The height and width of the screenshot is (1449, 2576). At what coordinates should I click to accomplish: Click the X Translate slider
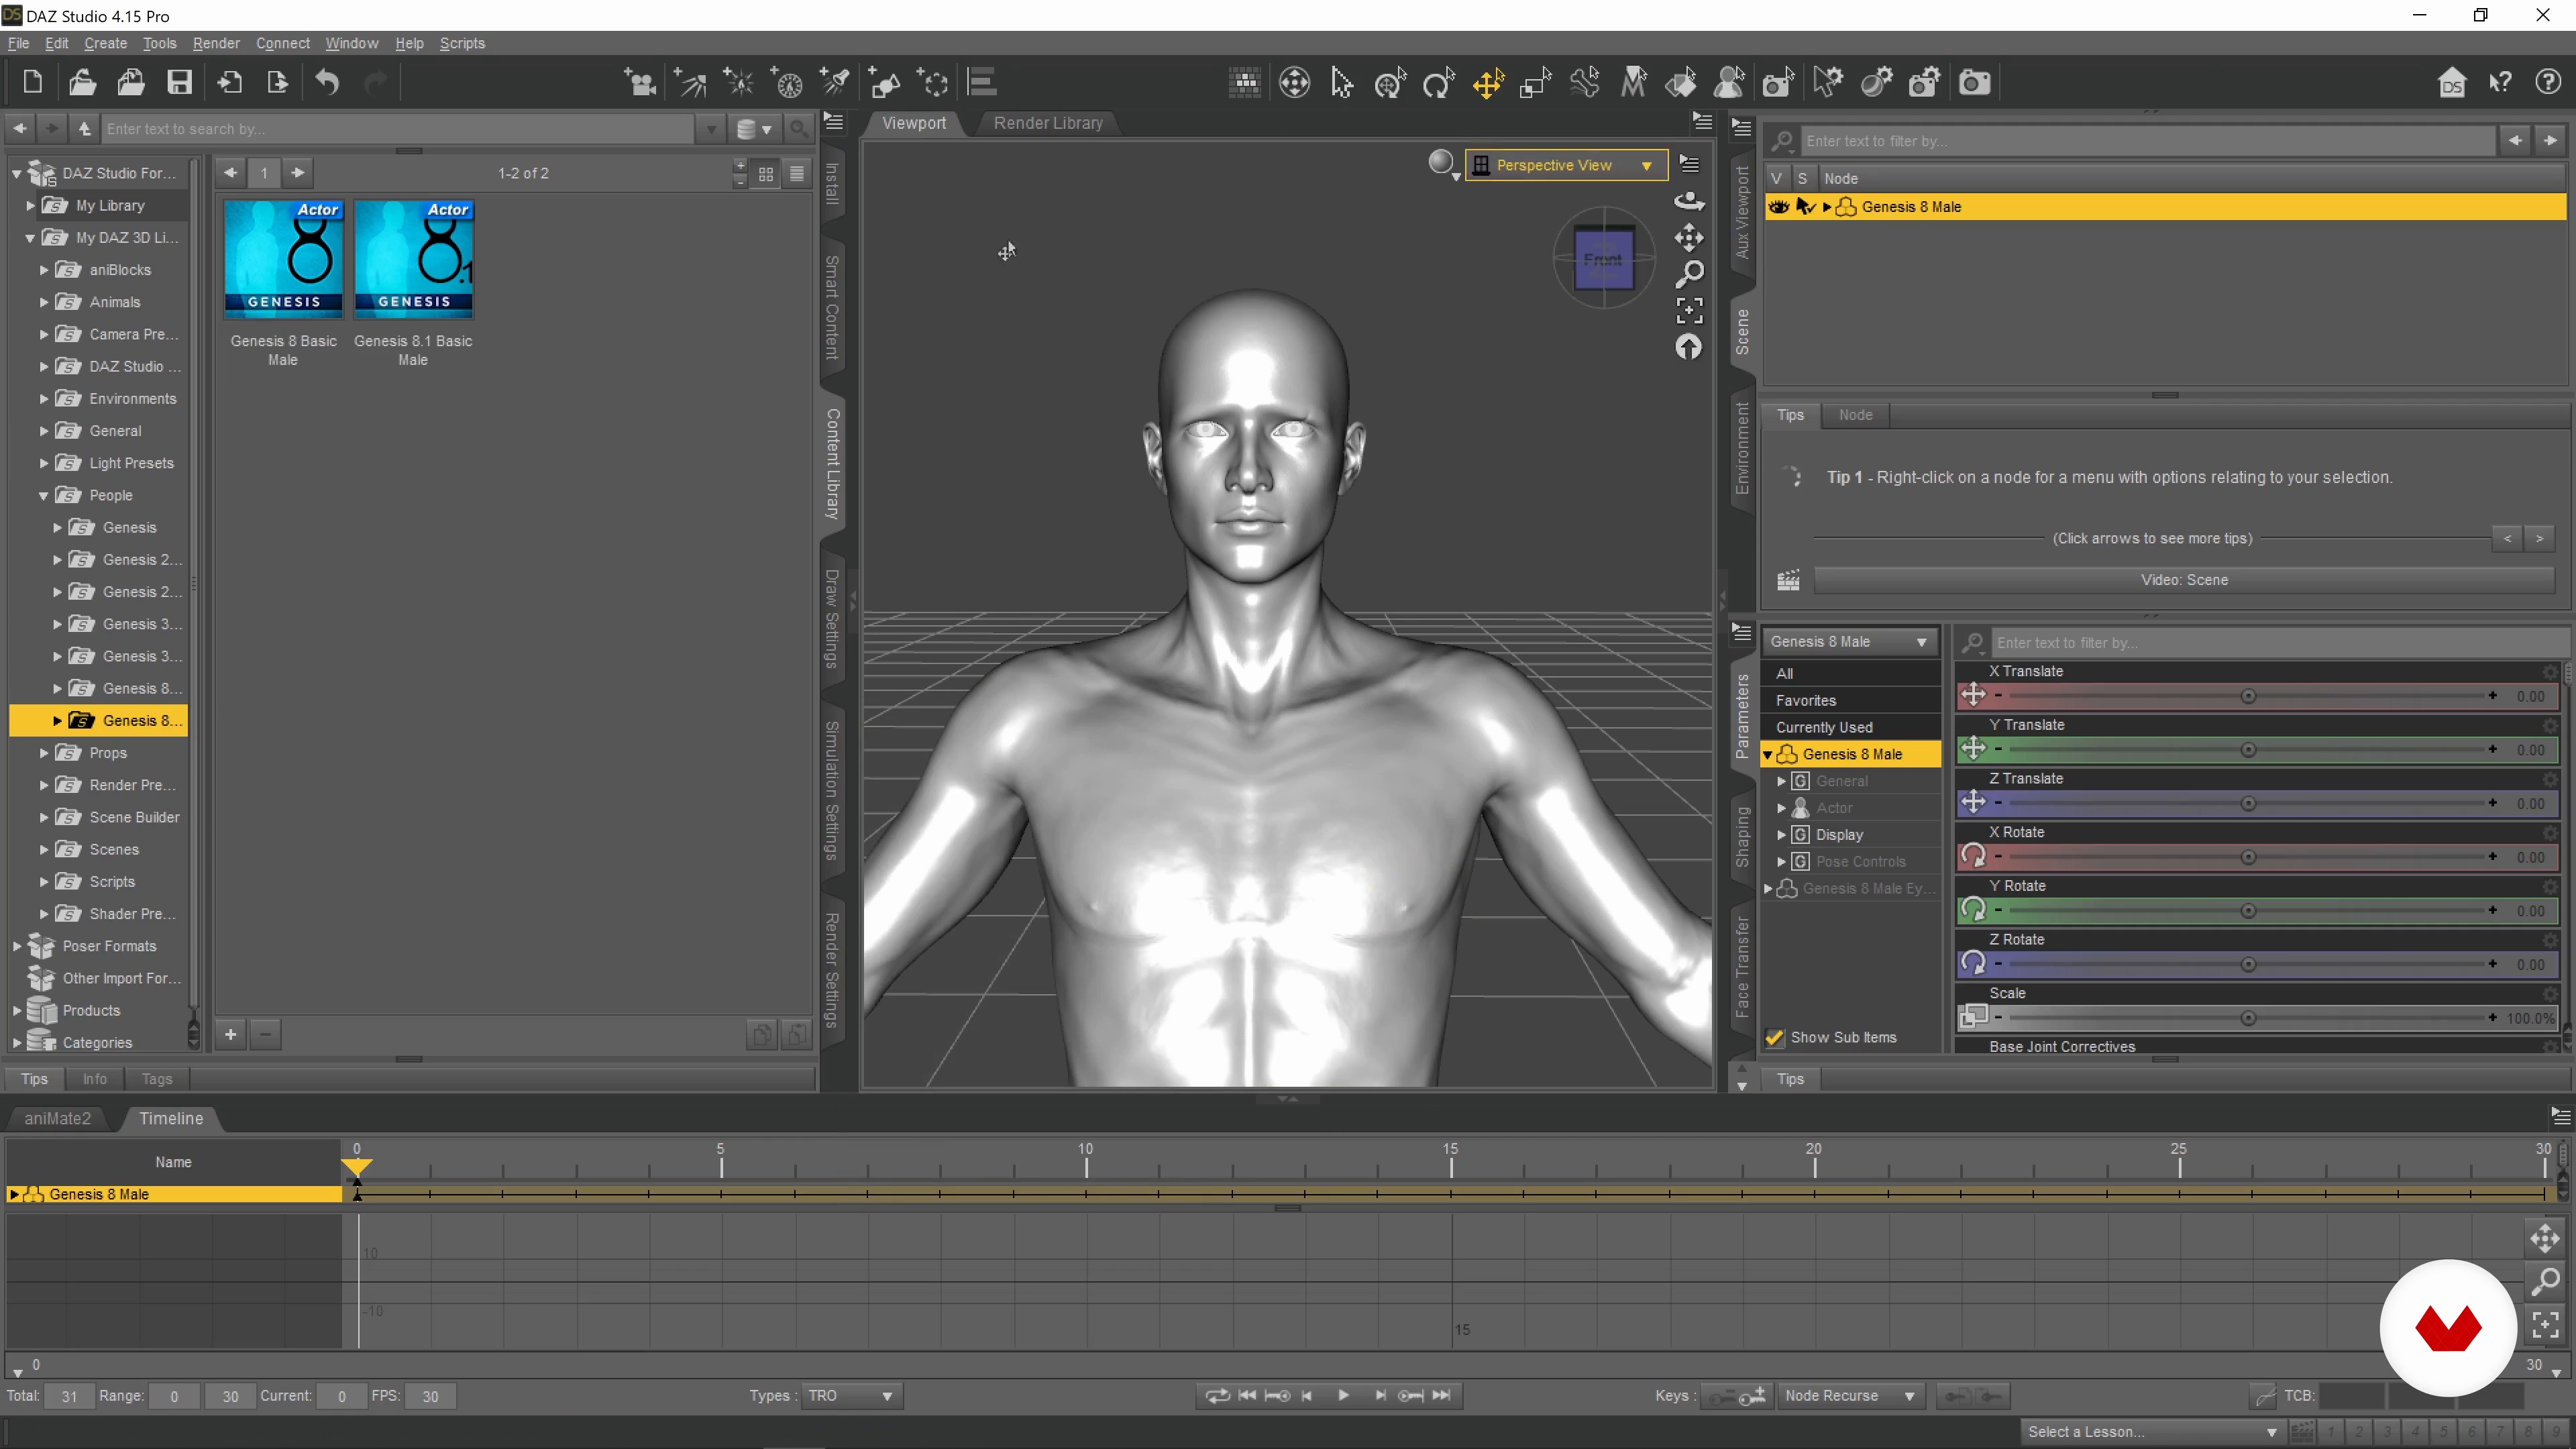tap(2247, 697)
